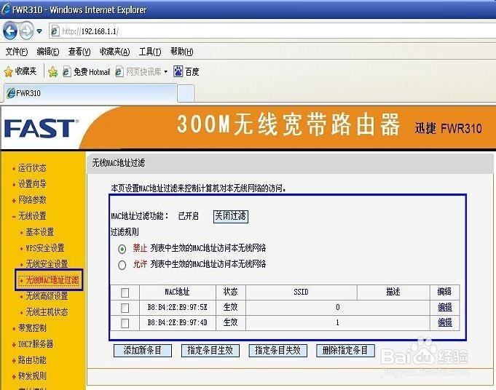Open 运行状态 in the sidebar
Viewport: 496px width, 390px height.
32,168
